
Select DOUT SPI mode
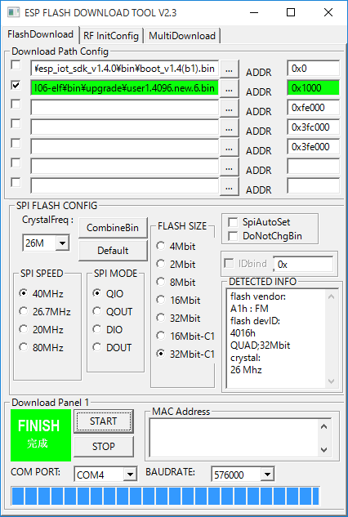tap(97, 347)
